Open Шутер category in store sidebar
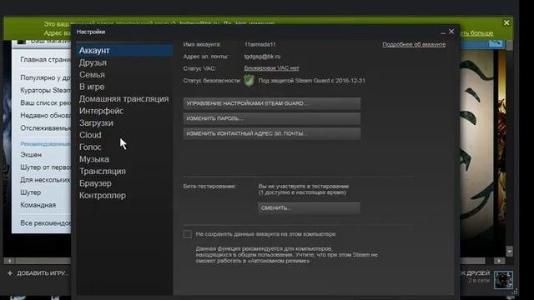Screen dimensions: 534x300 tap(31, 192)
